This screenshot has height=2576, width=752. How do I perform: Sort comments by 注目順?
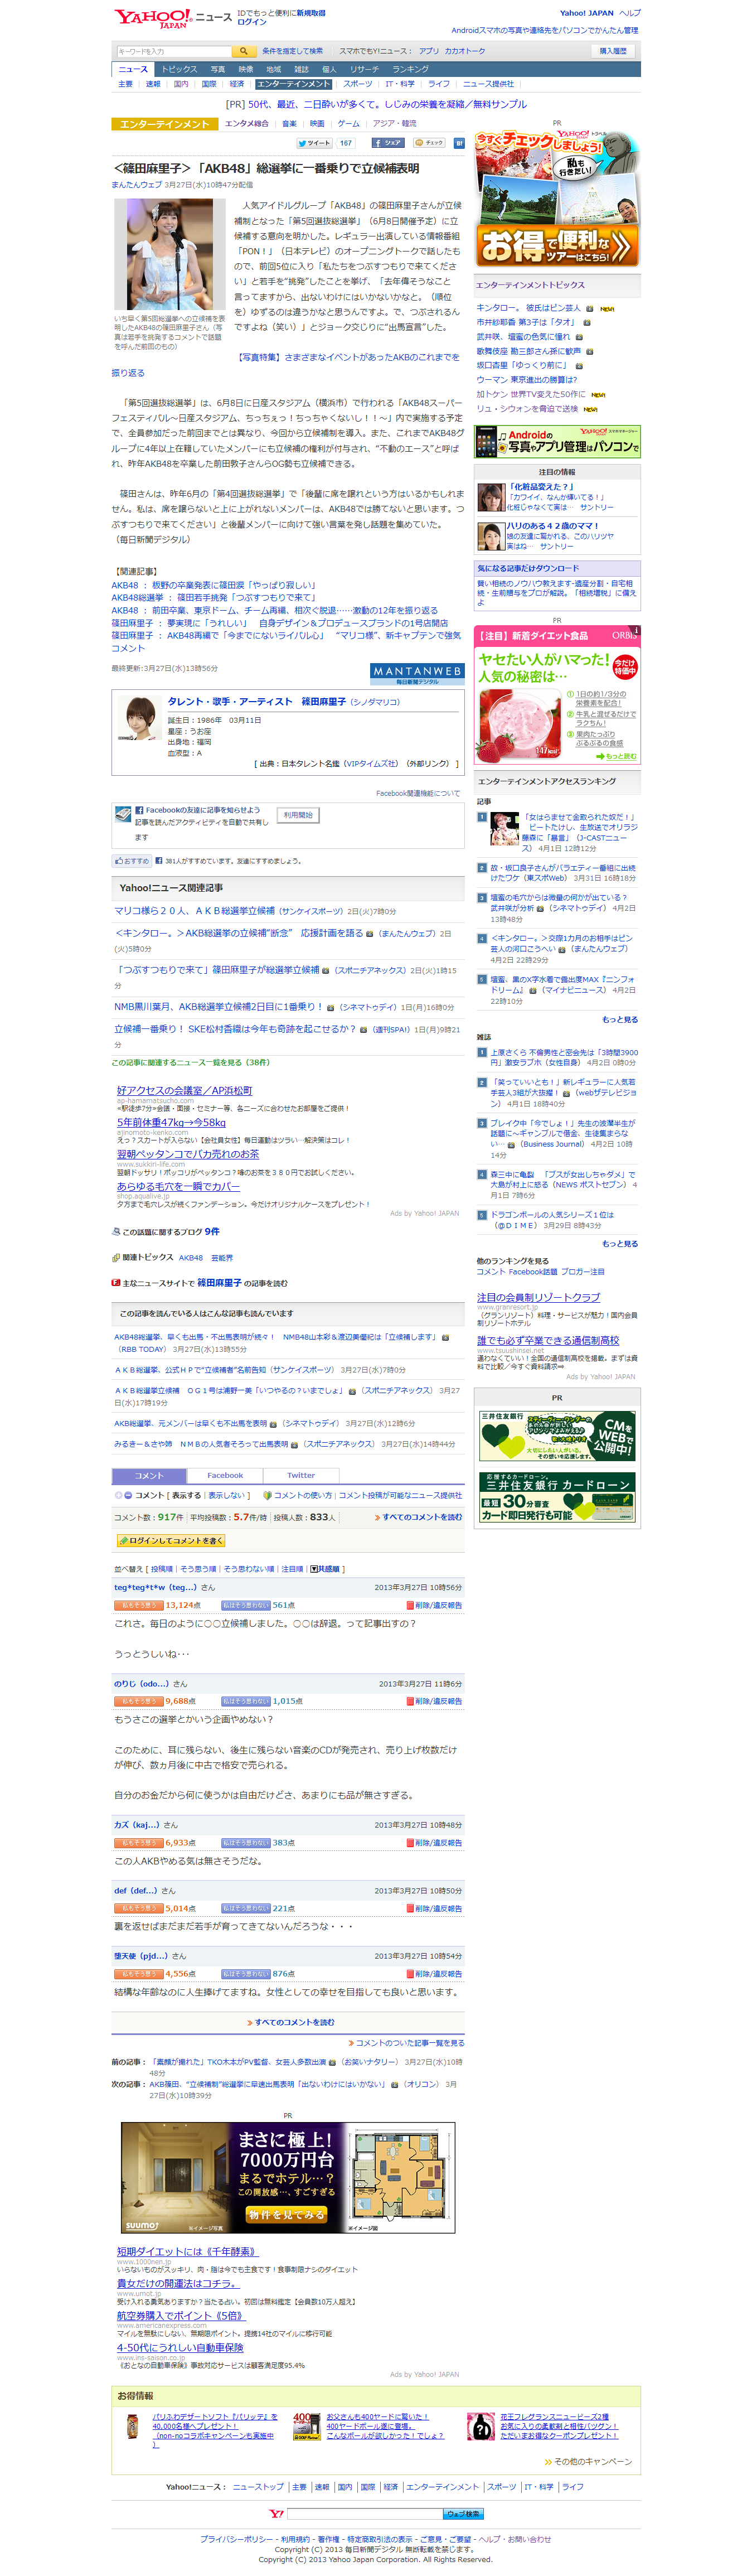coord(292,1569)
